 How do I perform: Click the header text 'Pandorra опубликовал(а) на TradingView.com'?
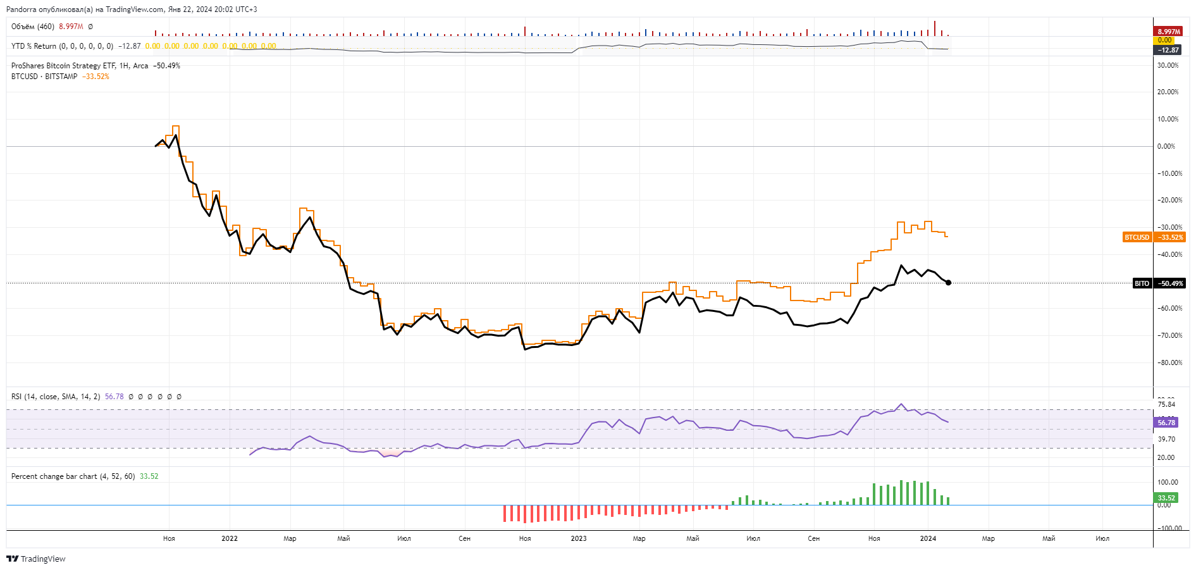pyautogui.click(x=85, y=9)
